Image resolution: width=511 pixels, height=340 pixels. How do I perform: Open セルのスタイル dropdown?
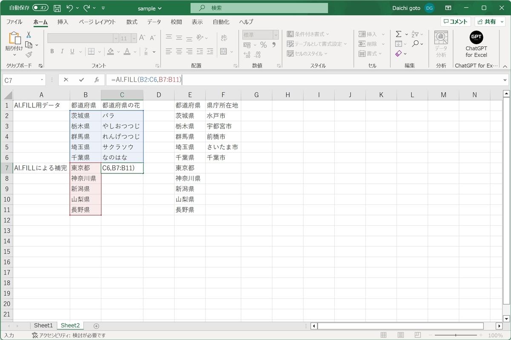tap(307, 54)
